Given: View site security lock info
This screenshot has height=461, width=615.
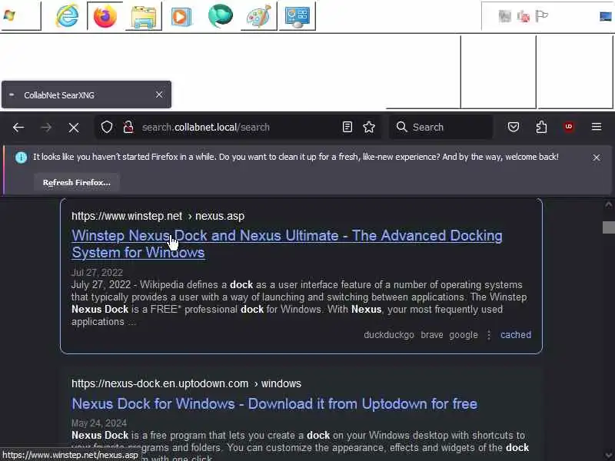Looking at the screenshot, I should pyautogui.click(x=128, y=127).
